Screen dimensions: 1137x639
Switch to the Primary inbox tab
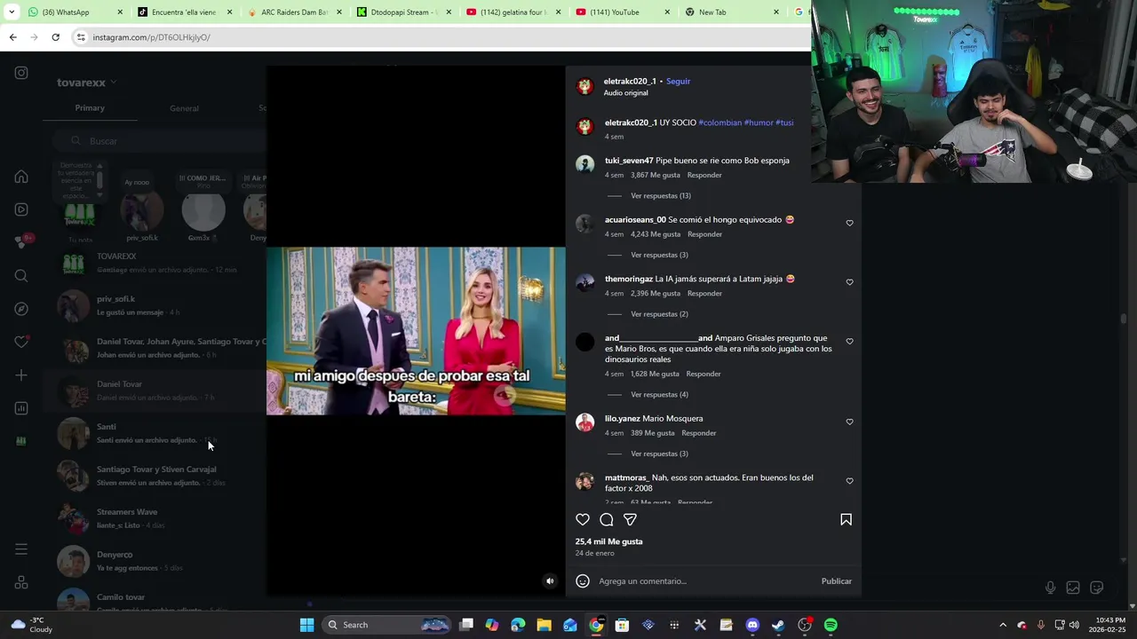[90, 108]
